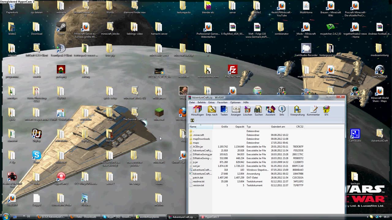The height and width of the screenshot is (220, 392).
Task: Click HyperCam 3 desktop icon
Action: click(x=61, y=178)
